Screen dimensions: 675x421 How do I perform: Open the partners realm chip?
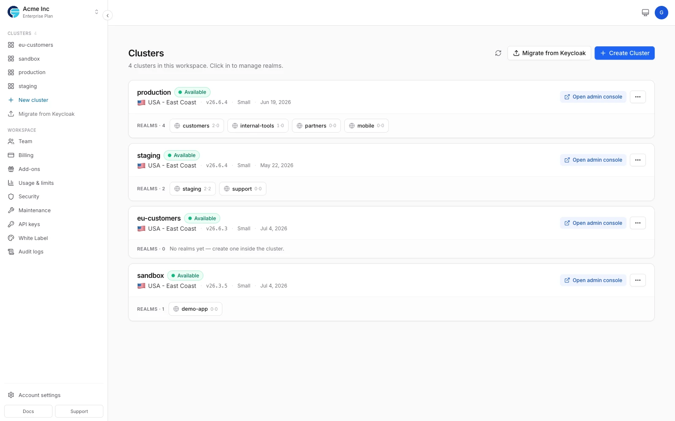point(316,126)
